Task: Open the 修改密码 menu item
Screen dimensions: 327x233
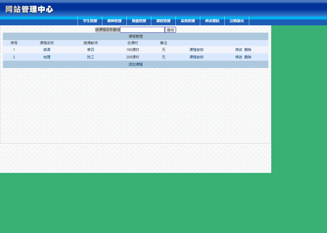Action: [x=212, y=21]
